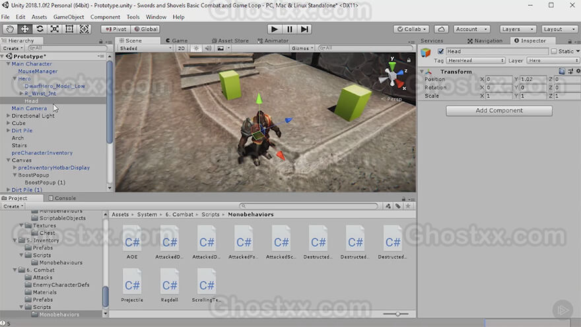
Task: Open the Shaded draw mode dropdown
Action: 145,48
